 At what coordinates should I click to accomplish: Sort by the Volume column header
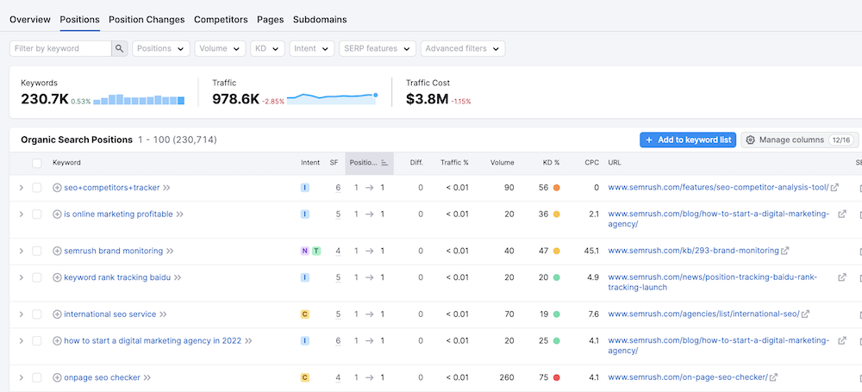pos(503,163)
